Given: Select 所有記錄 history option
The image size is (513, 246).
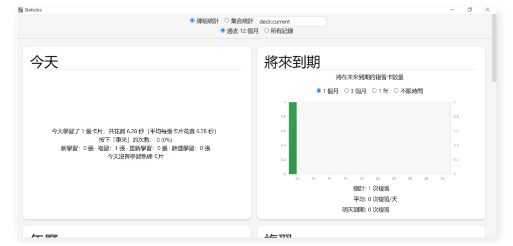Looking at the screenshot, I should pyautogui.click(x=267, y=31).
